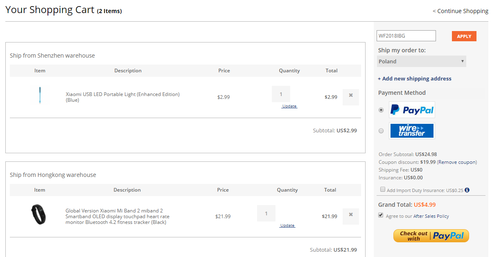Click the Grand Total US$4.99 amount

[424, 205]
